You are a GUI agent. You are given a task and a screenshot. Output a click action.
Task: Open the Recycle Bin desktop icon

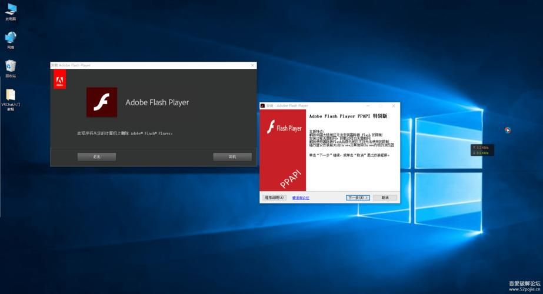11,66
